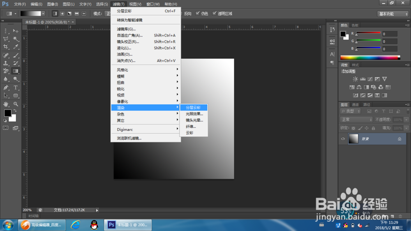
Task: Click the status bar arrow next to 文档 size
Action: tap(97, 210)
